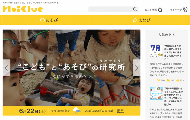Show previous slide with left chevron
Viewport: 190px width, 120px height.
tap(7, 68)
